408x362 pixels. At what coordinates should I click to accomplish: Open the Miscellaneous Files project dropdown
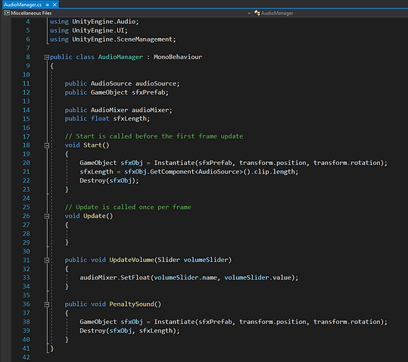(x=249, y=13)
